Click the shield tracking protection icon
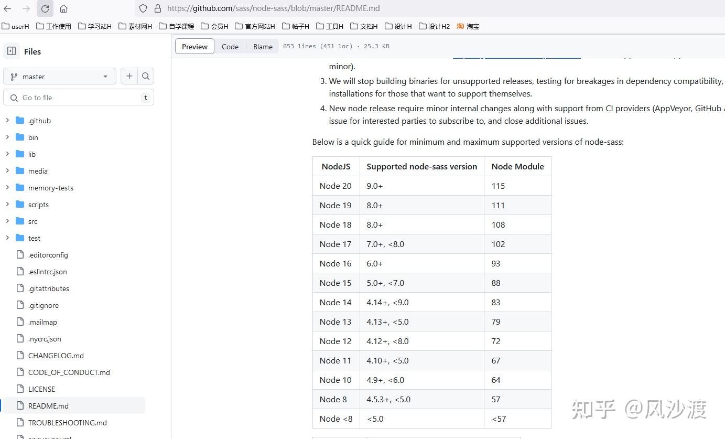 click(x=143, y=8)
